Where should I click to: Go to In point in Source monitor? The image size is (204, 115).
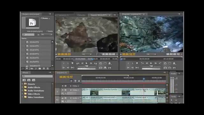coord(78,63)
